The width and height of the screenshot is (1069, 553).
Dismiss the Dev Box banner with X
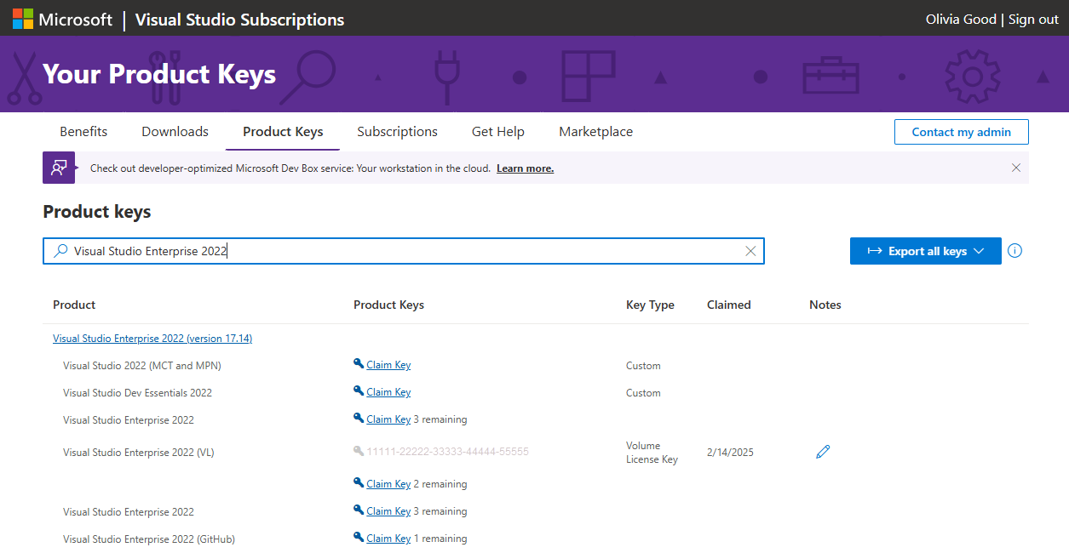click(1016, 168)
